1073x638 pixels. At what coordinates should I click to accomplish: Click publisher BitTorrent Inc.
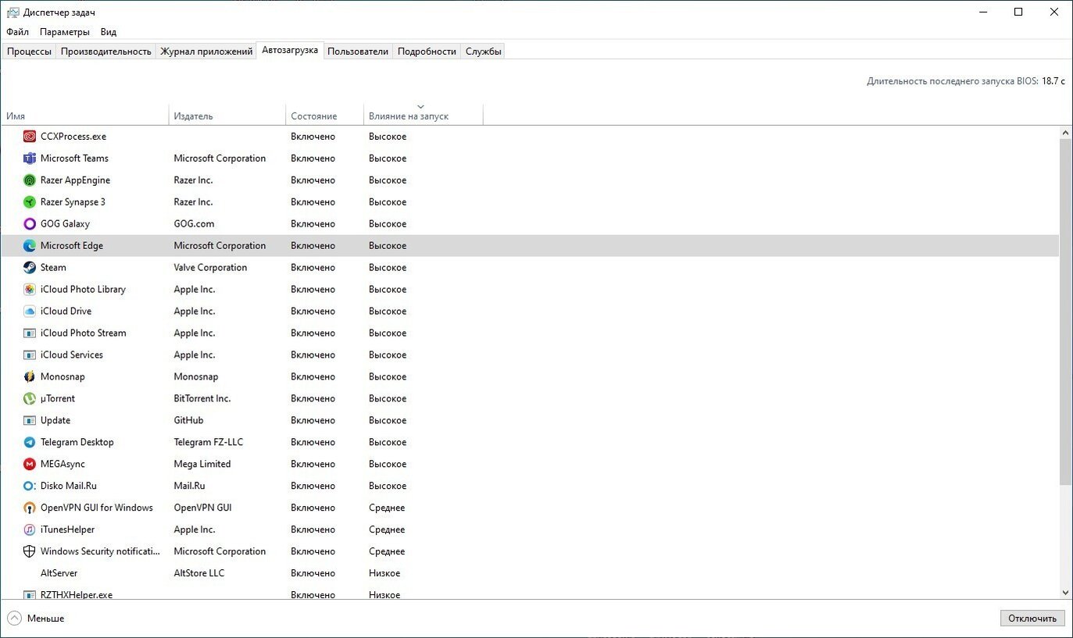pos(202,398)
